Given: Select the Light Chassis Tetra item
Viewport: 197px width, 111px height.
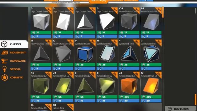Looking at the screenshot, I should [x=85, y=23].
